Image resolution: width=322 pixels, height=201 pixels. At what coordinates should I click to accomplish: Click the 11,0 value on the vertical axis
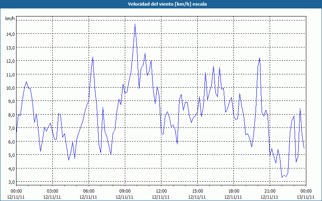(x=10, y=74)
